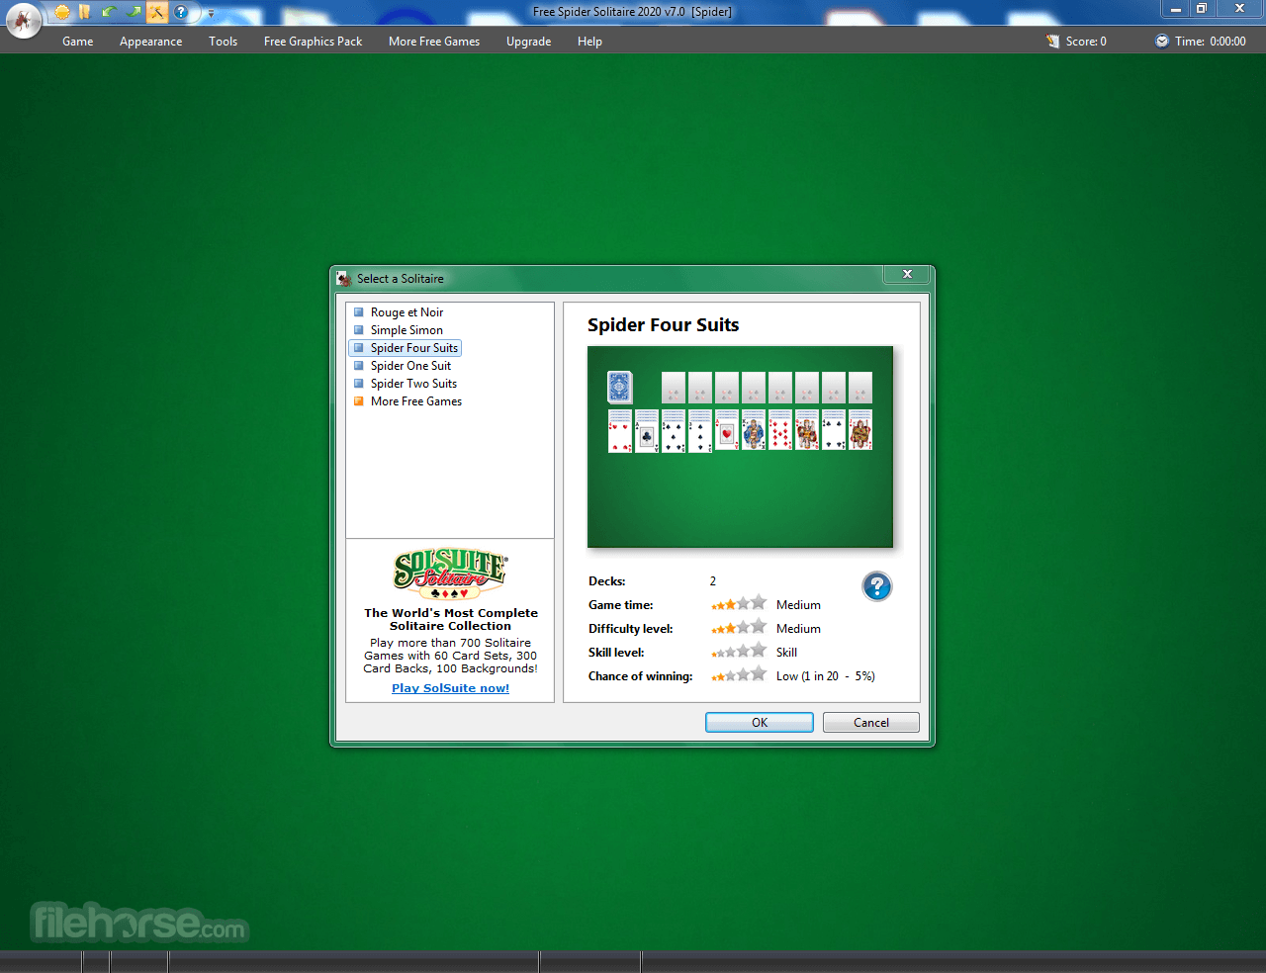Click the Spider Four Suits preview thumbnail
The image size is (1266, 973).
(740, 447)
